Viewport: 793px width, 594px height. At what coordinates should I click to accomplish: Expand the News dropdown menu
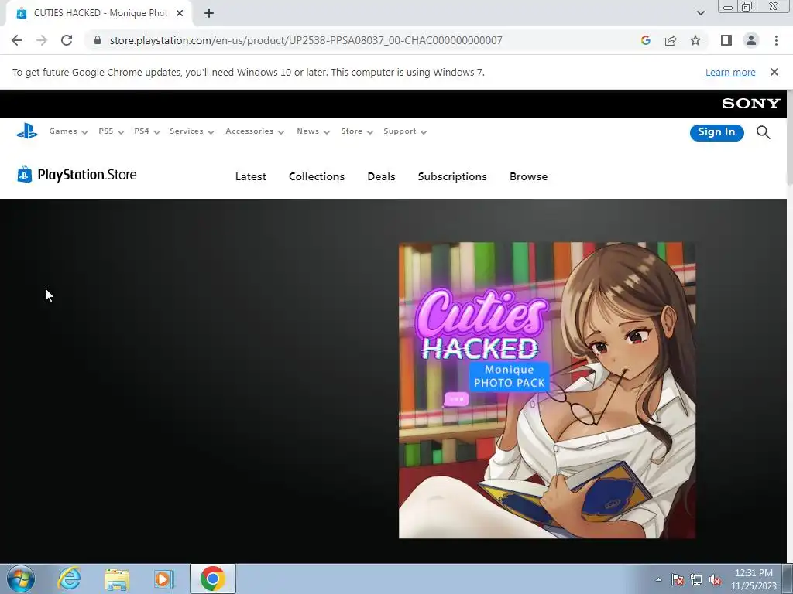pyautogui.click(x=313, y=131)
